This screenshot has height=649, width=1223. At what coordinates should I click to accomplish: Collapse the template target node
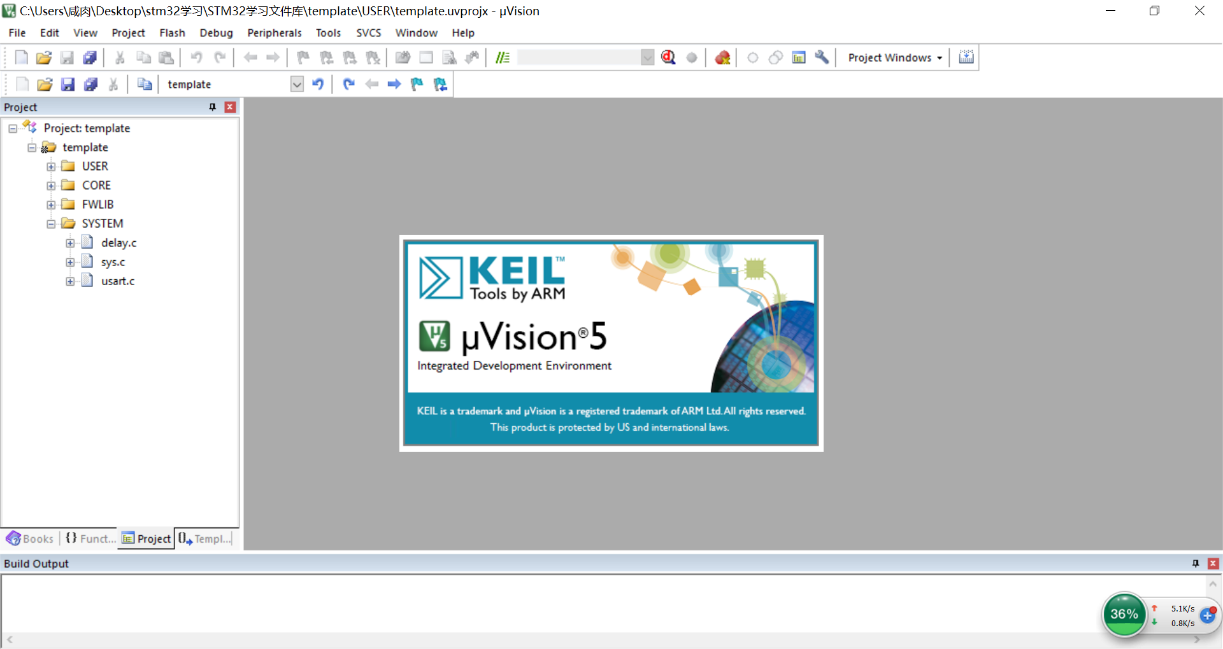[32, 148]
